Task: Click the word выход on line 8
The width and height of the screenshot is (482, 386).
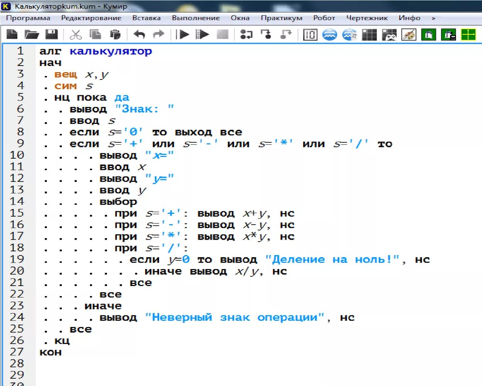Action: [193, 132]
